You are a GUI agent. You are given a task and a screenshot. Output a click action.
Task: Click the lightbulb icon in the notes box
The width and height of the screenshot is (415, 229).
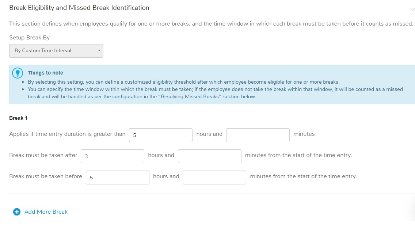[18, 73]
